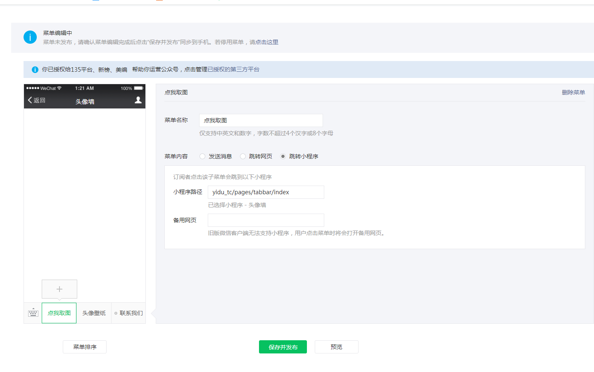Click the 菜单编辑中 notice heading
The height and width of the screenshot is (372, 594).
(x=57, y=33)
